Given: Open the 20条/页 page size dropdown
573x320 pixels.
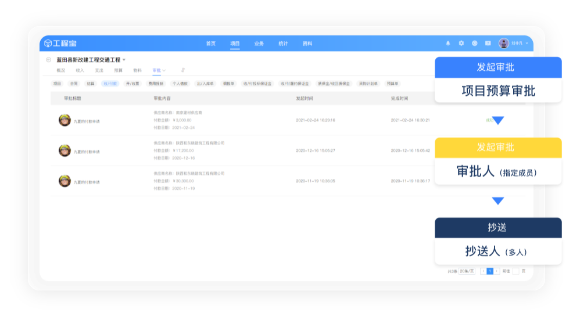Looking at the screenshot, I should pyautogui.click(x=467, y=271).
